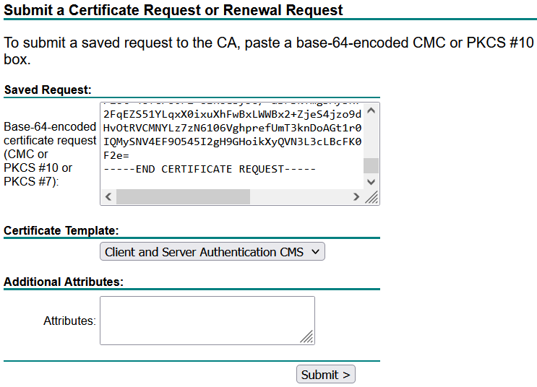537x387 pixels.
Task: Place cursor on the F2e= line
Action: pyautogui.click(x=116, y=155)
